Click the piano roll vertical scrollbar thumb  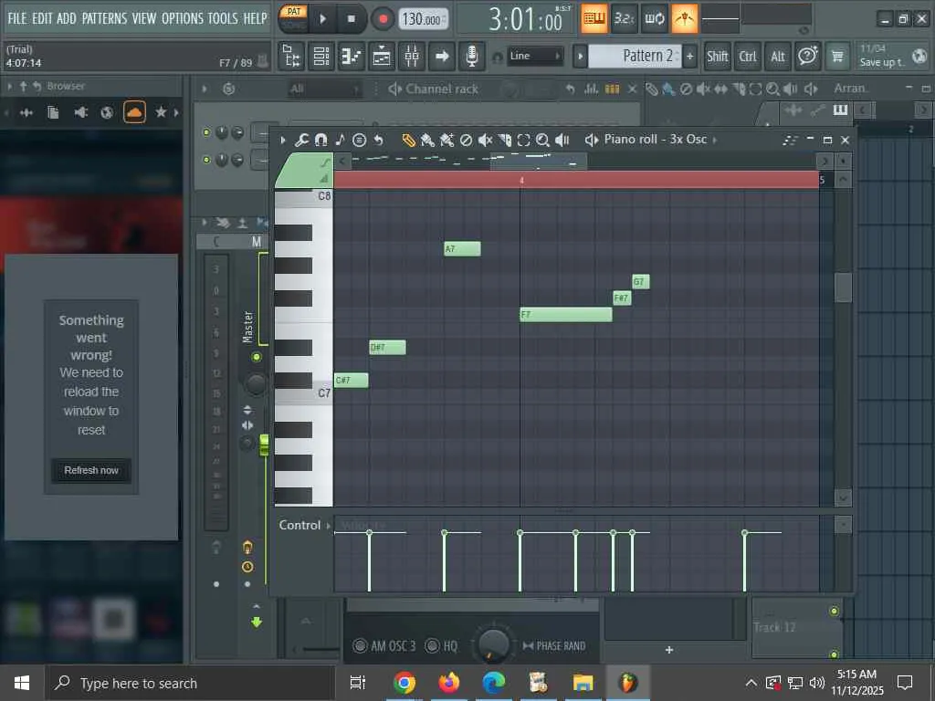843,288
